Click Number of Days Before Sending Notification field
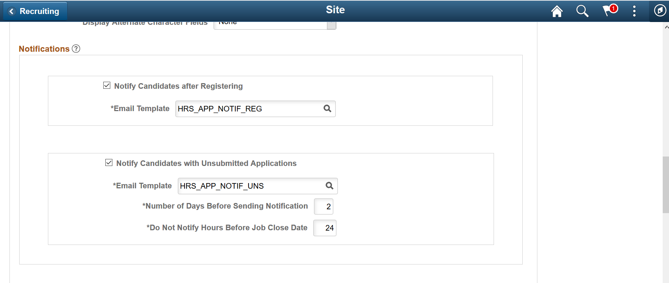This screenshot has width=669, height=283. click(323, 206)
